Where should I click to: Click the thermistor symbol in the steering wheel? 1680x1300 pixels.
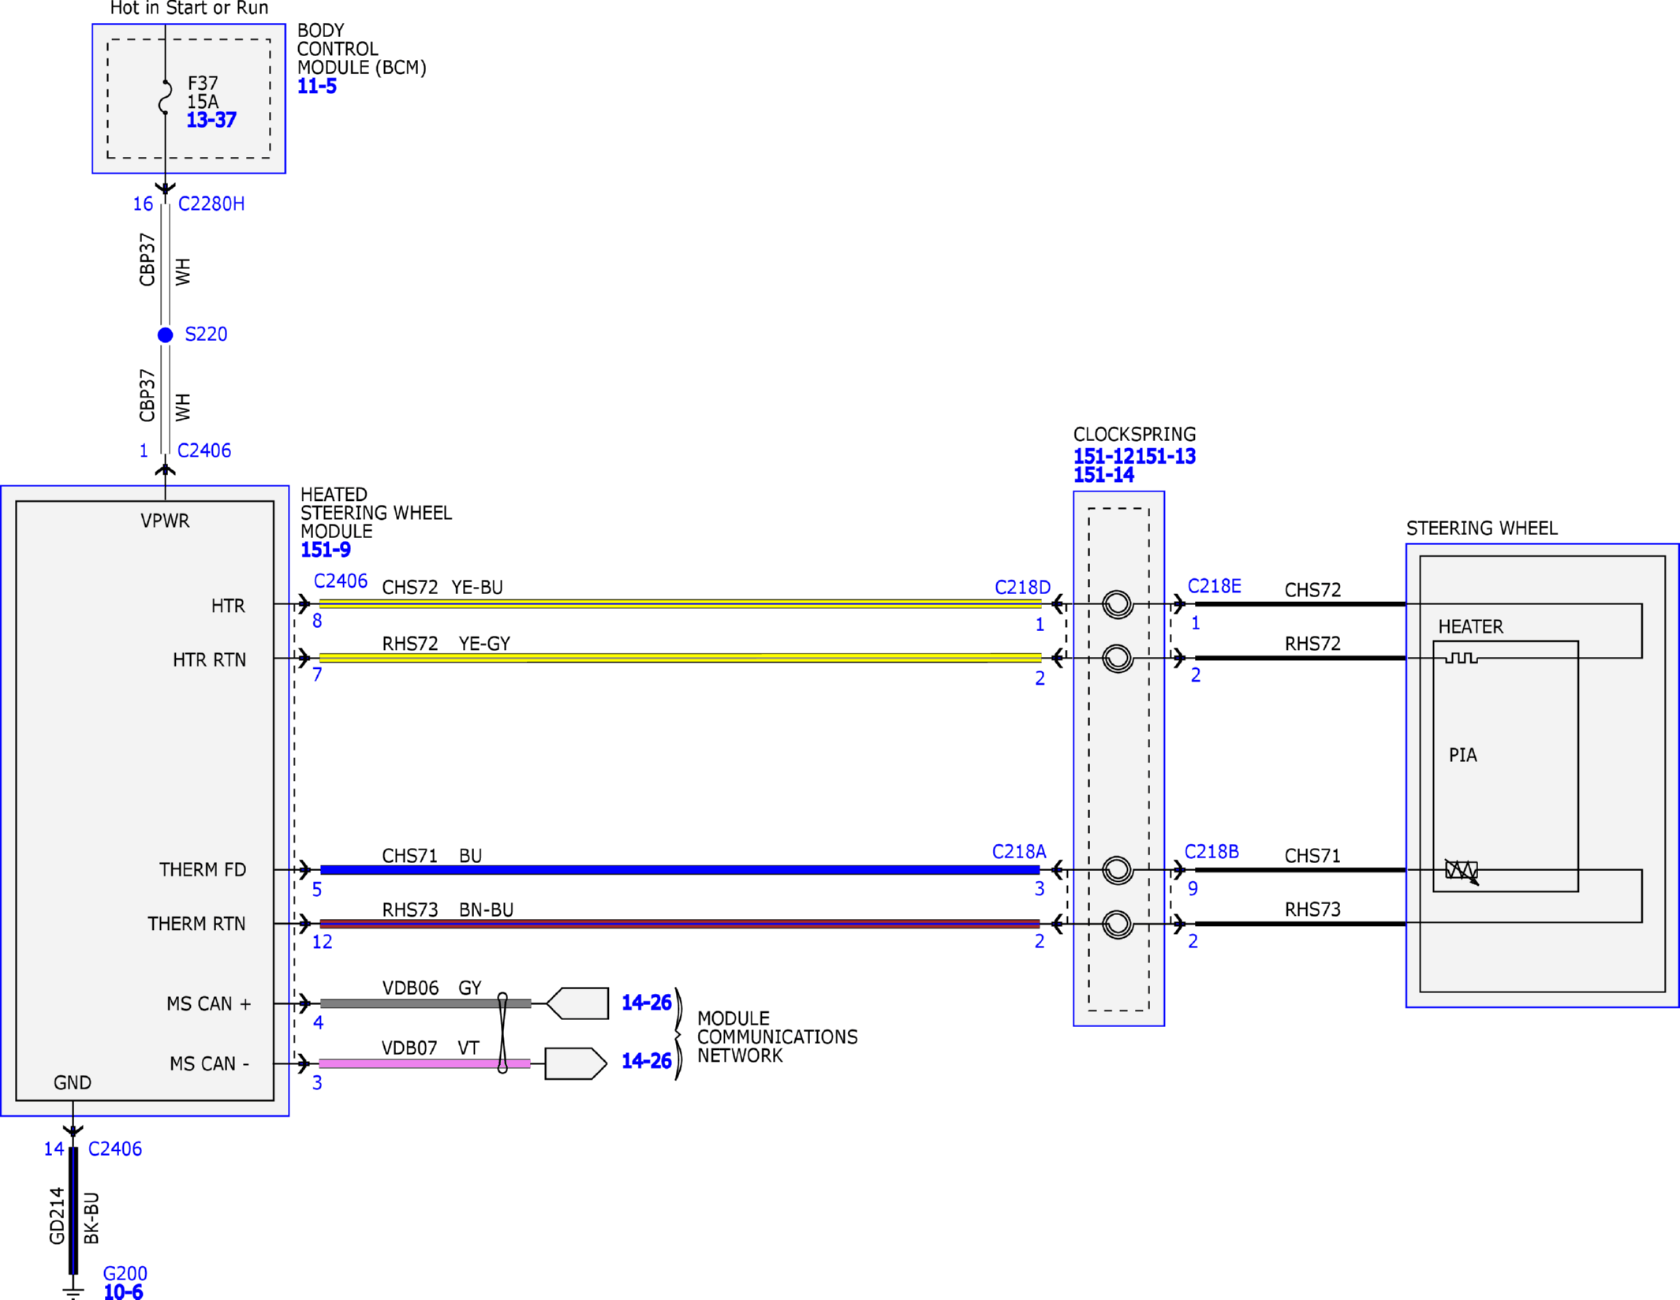pyautogui.click(x=1462, y=871)
